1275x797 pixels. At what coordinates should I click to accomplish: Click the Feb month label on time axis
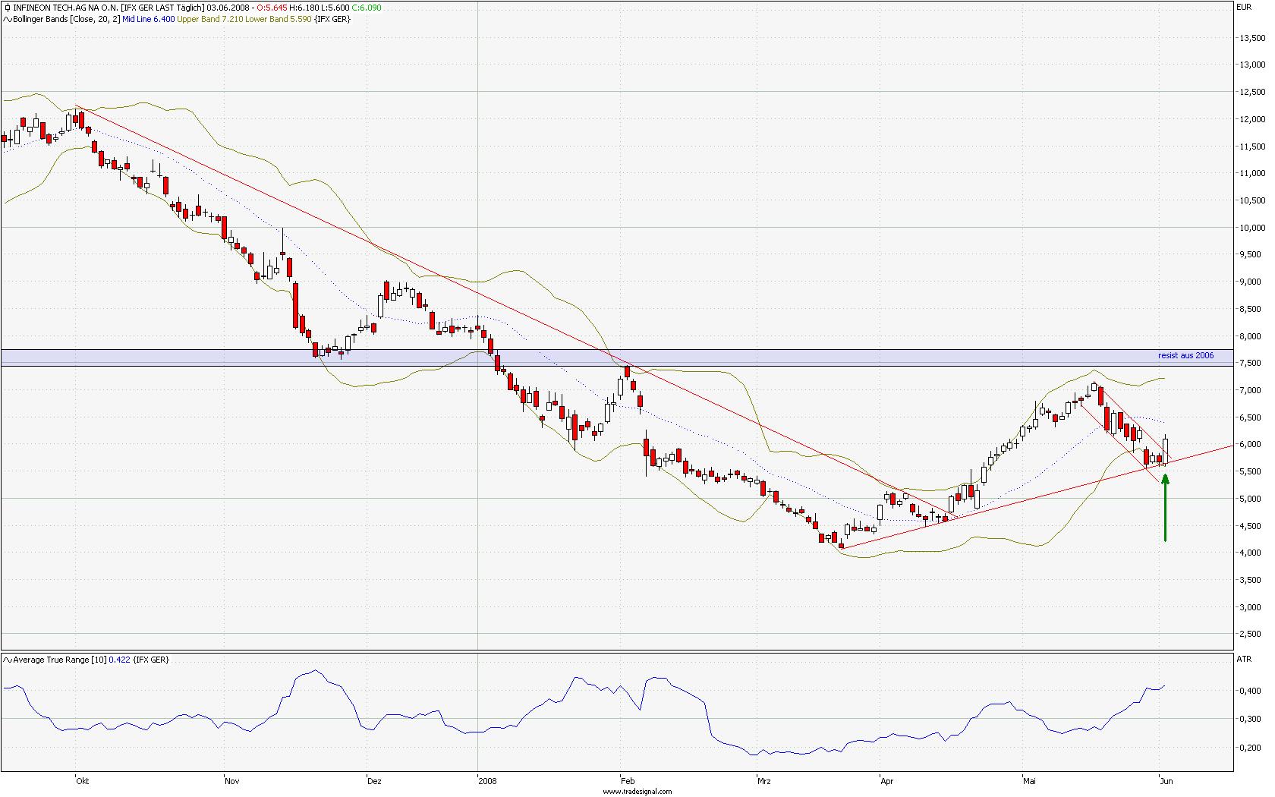tap(628, 780)
